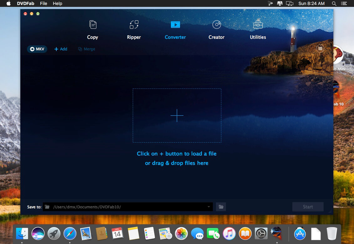The height and width of the screenshot is (244, 354).
Task: Click the Add button
Action: (61, 49)
